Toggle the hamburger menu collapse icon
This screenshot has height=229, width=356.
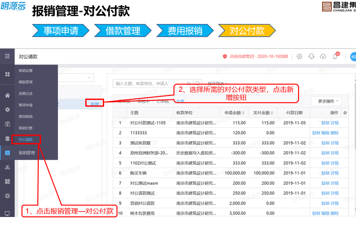coord(7,56)
